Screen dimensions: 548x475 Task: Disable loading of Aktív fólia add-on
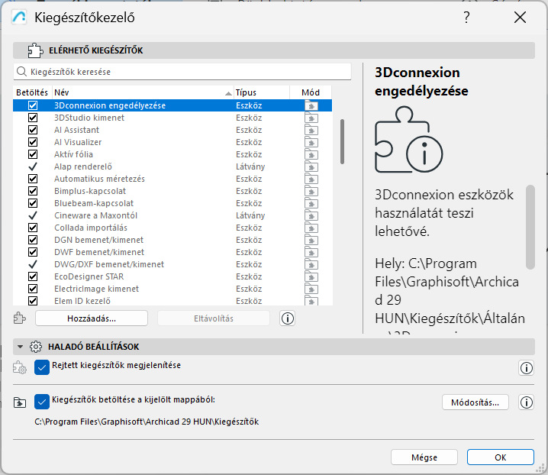click(x=33, y=154)
